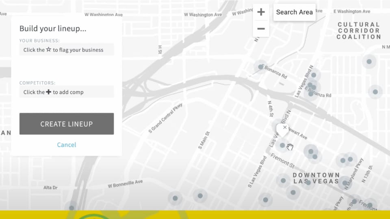This screenshot has height=219, width=390.
Task: Click the star icon in Your Business field
Action: 49,50
